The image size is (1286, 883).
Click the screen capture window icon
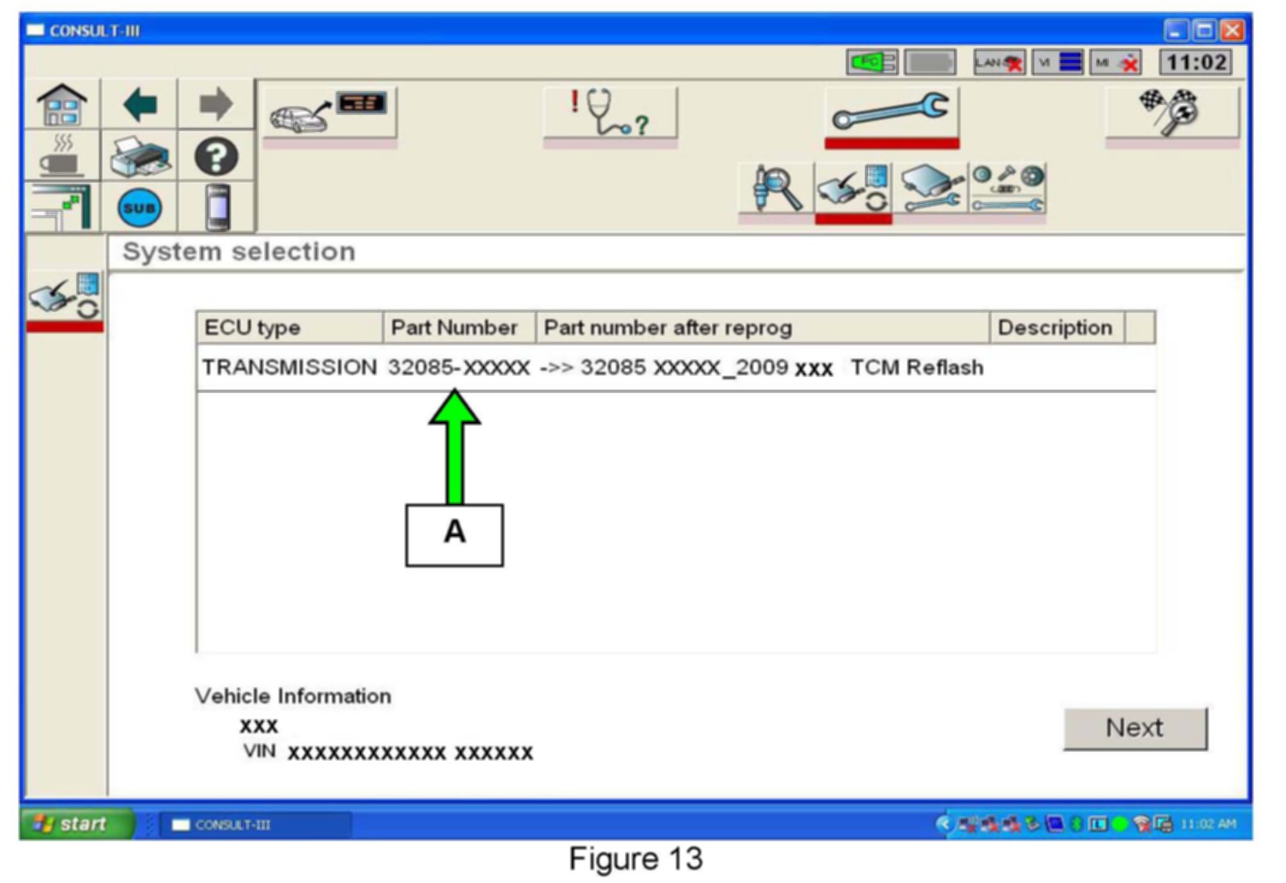(61, 207)
